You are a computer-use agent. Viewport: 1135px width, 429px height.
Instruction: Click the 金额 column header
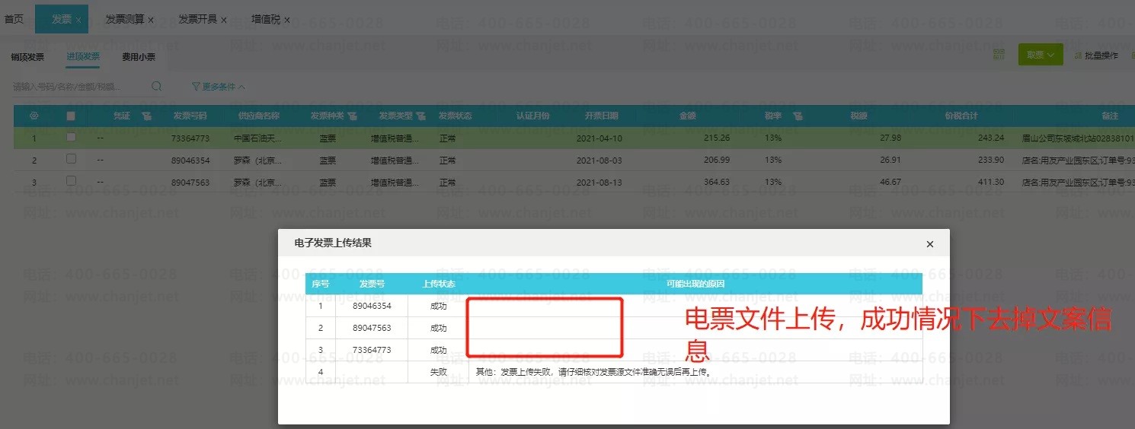click(687, 116)
